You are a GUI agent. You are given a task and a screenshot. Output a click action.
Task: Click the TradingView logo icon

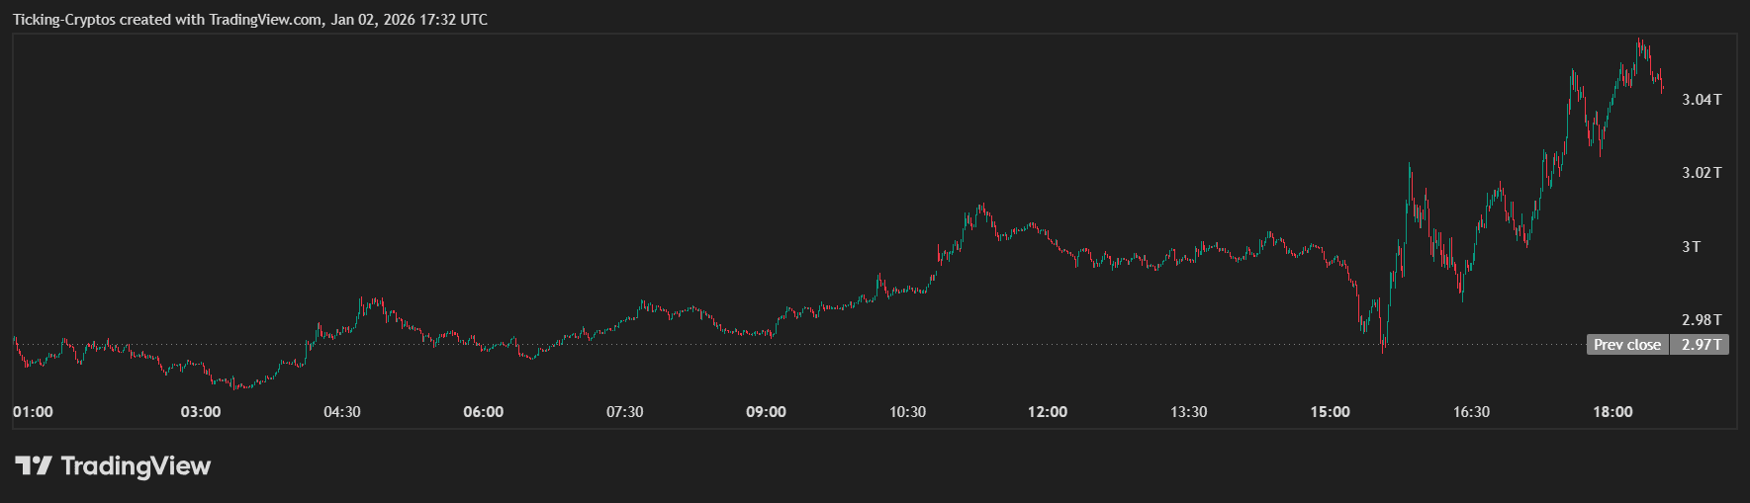pos(33,465)
